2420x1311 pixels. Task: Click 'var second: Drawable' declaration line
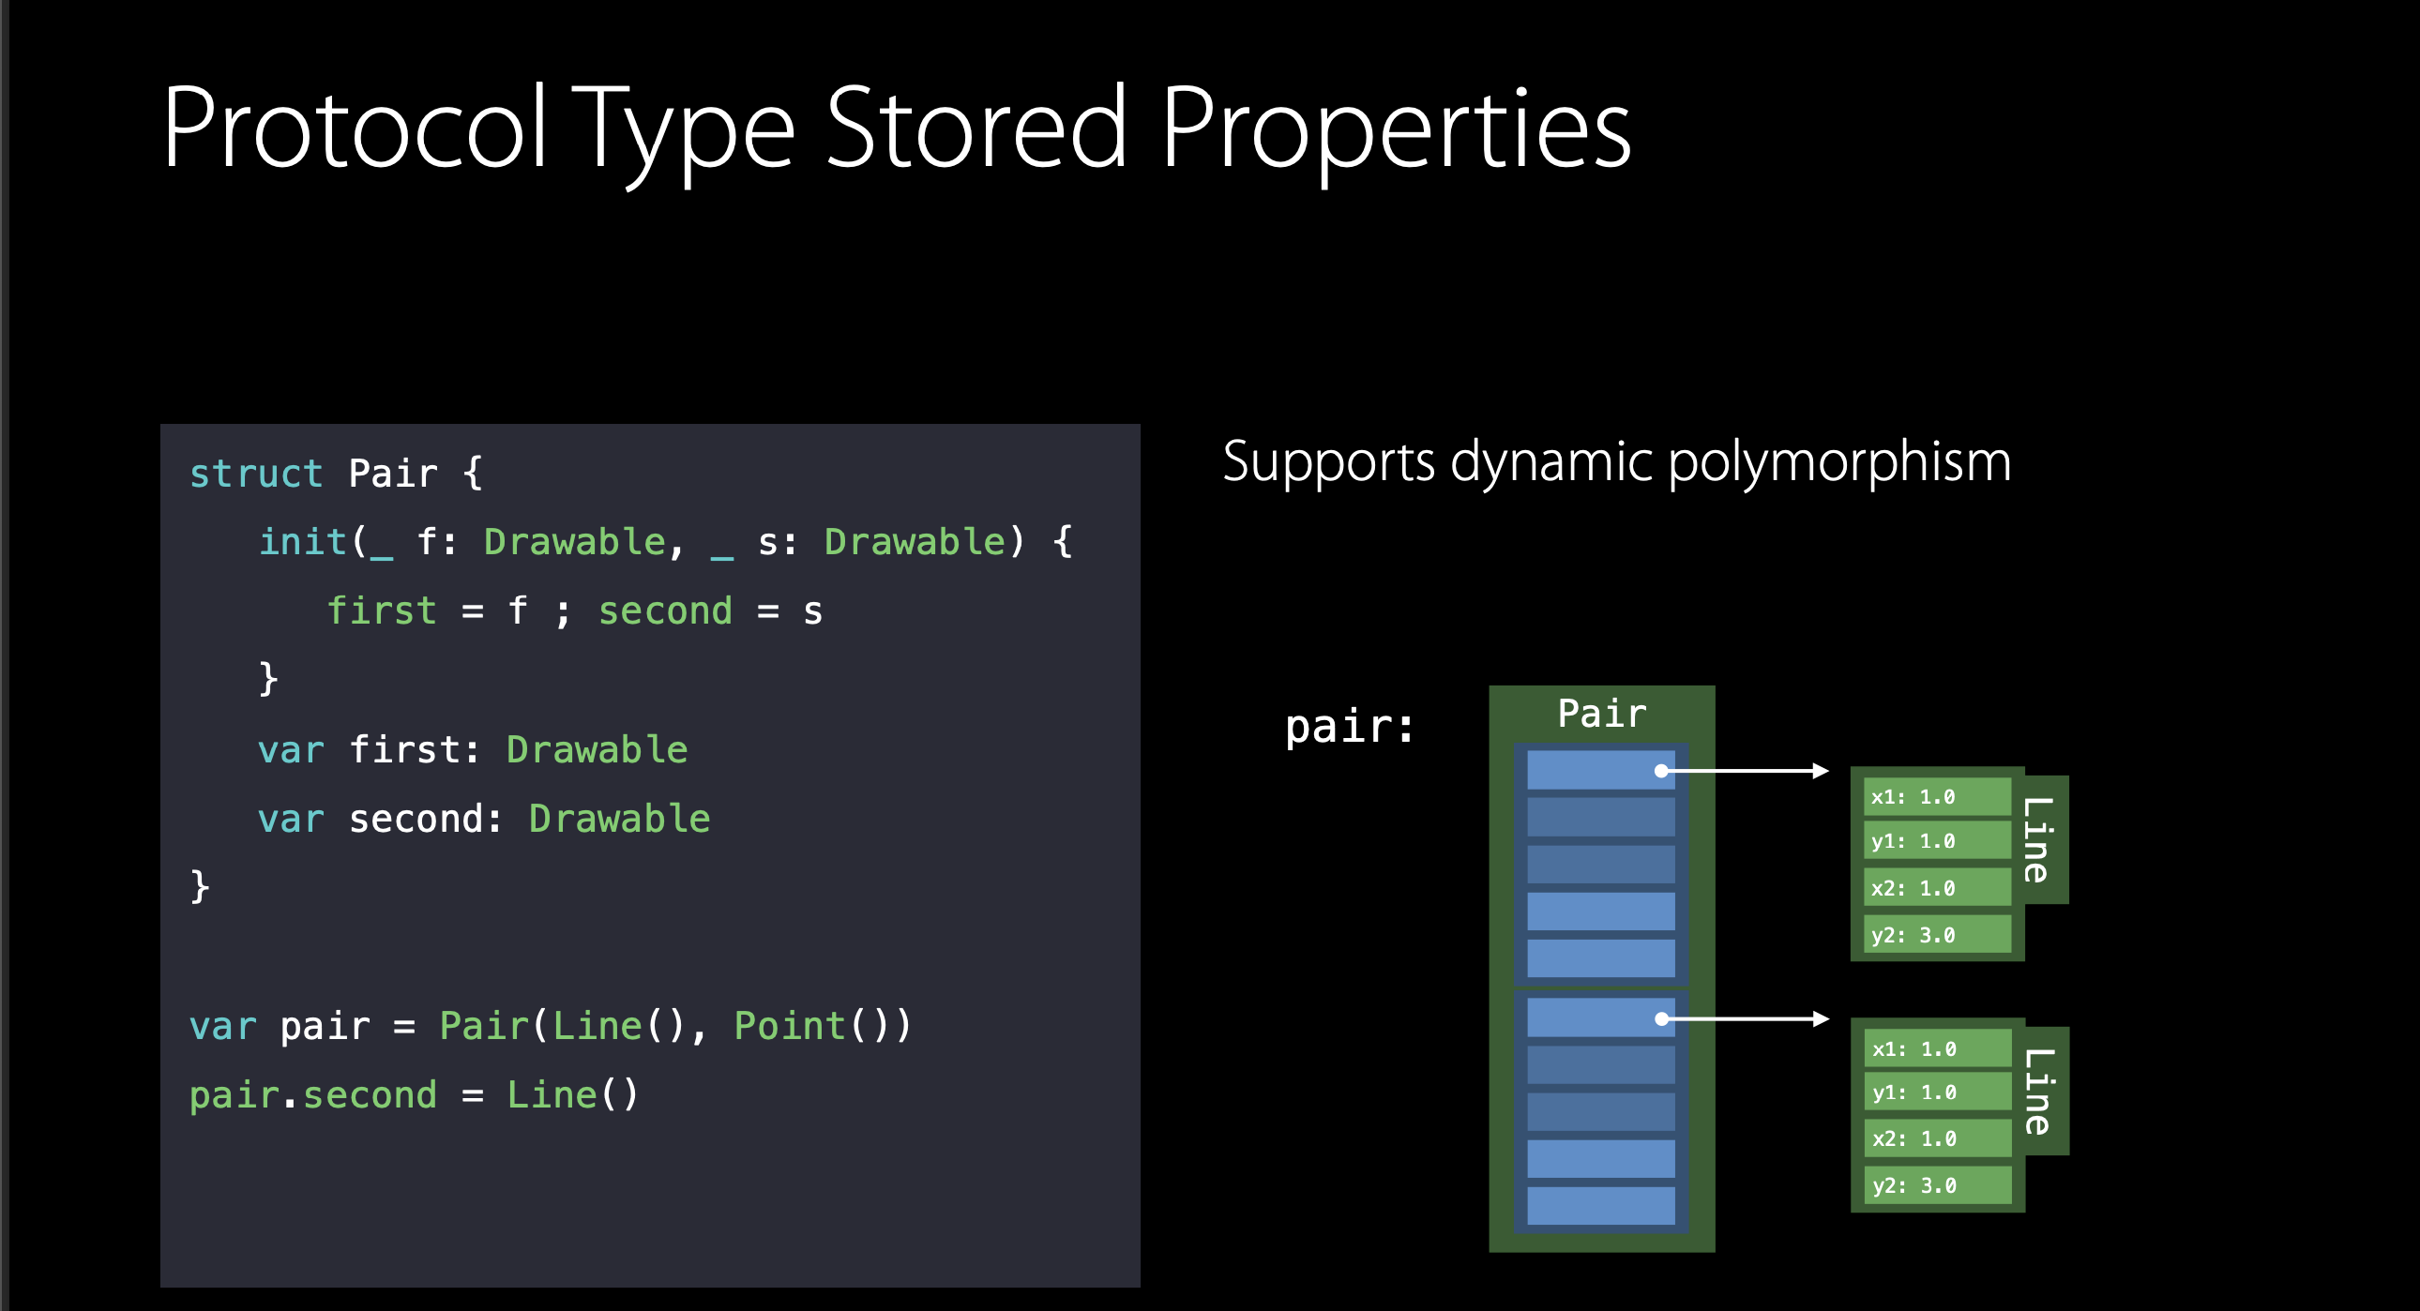[483, 819]
